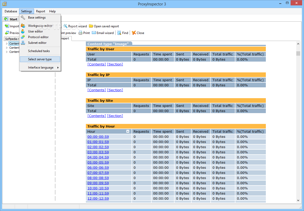Start the Report wizard
Screen dimensions: 304x211
(75, 26)
